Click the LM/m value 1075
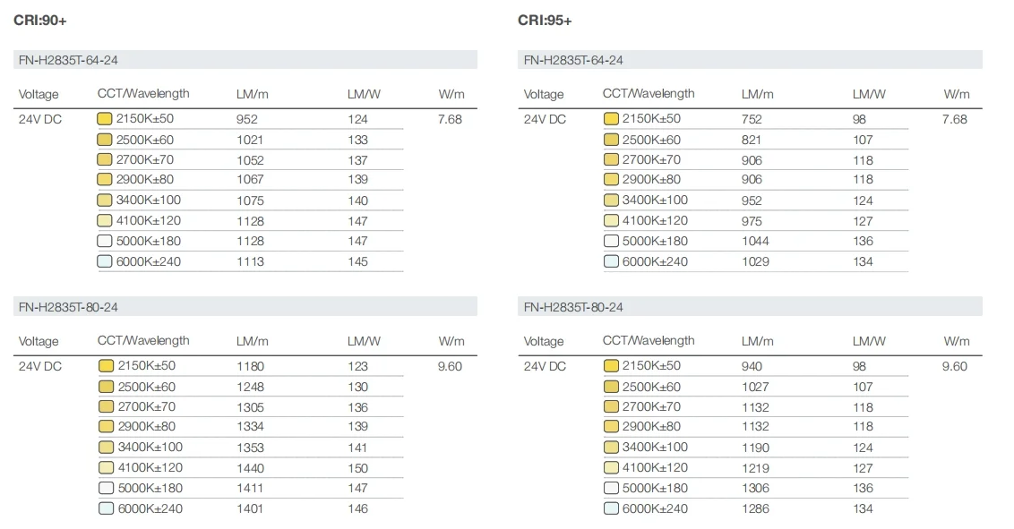Image resolution: width=1014 pixels, height=529 pixels. point(250,201)
